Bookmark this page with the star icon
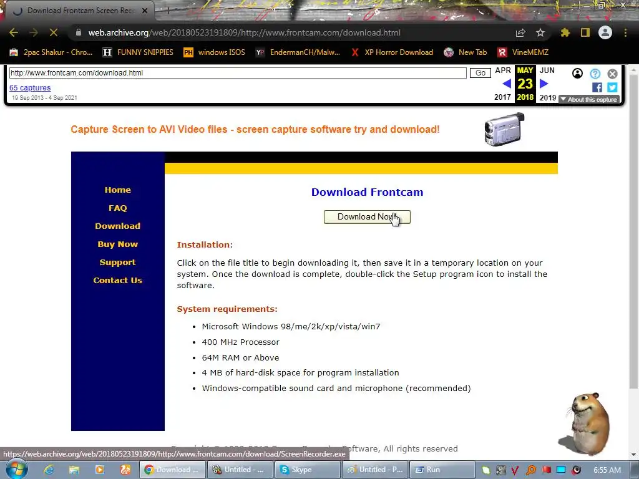The image size is (639, 479). coord(540,32)
